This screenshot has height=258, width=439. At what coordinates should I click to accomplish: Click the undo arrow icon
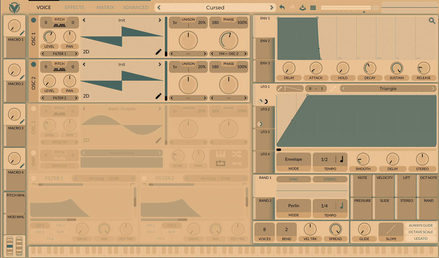tap(282, 8)
